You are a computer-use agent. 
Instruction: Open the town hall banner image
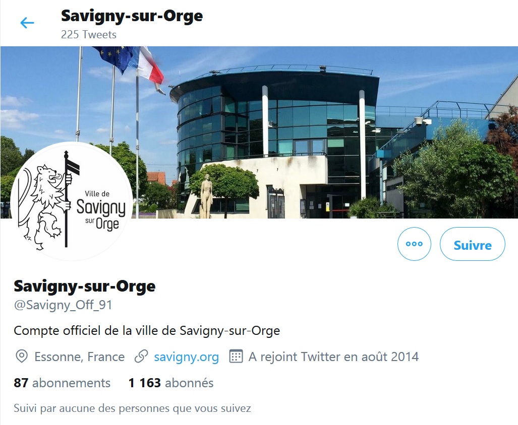pos(259,132)
